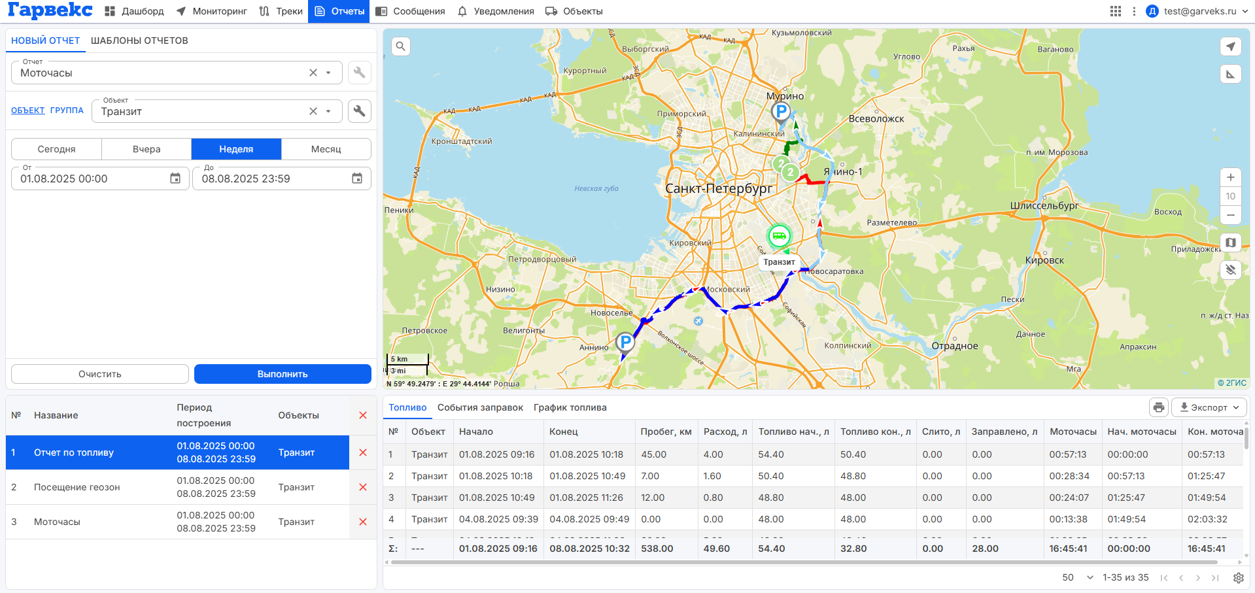Open table settings gear icon
This screenshot has height=593, width=1255.
click(x=1239, y=578)
